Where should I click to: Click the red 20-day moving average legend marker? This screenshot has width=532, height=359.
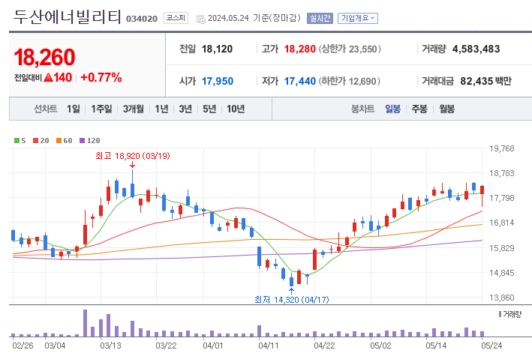tap(35, 141)
